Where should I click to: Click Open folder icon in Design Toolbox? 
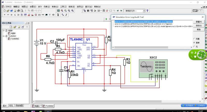tap(15, 27)
